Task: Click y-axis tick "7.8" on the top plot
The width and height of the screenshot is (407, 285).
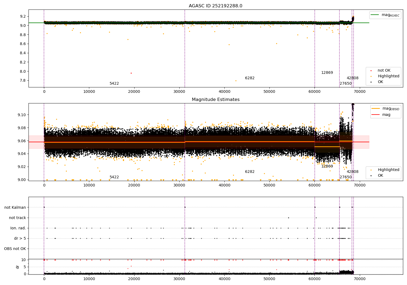Action: [23, 81]
